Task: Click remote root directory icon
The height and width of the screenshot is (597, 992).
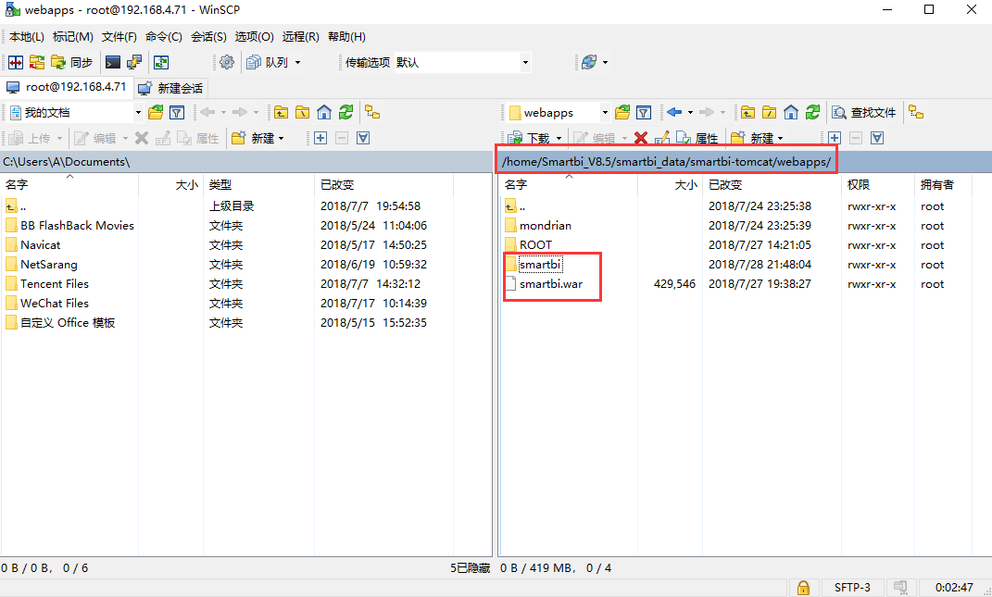Action: 770,113
